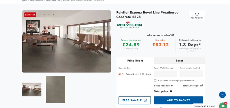Enable 10% added for wastage checkbox
The width and height of the screenshot is (230, 108).
(x=155, y=81)
